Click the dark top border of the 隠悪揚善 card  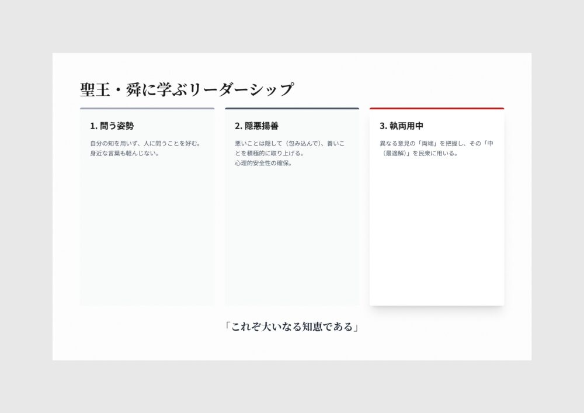[291, 109]
